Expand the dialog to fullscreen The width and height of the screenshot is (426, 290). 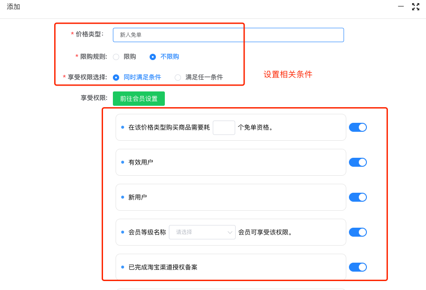pos(415,7)
